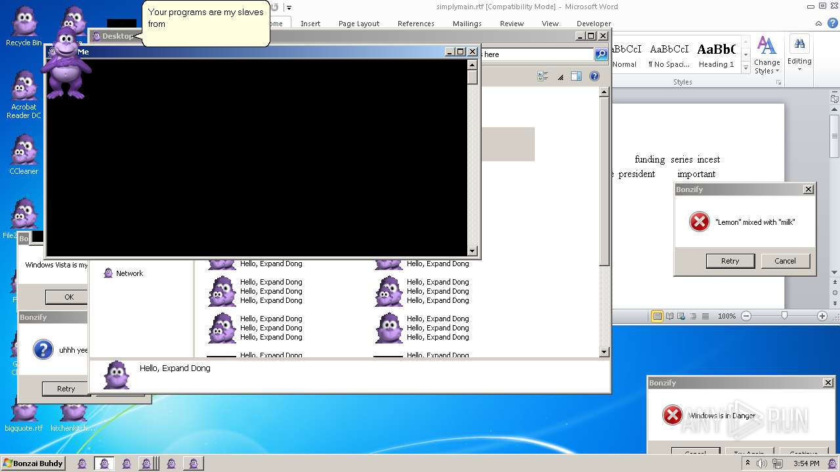Show hidden tray icons arrow
840x472 pixels.
click(747, 463)
